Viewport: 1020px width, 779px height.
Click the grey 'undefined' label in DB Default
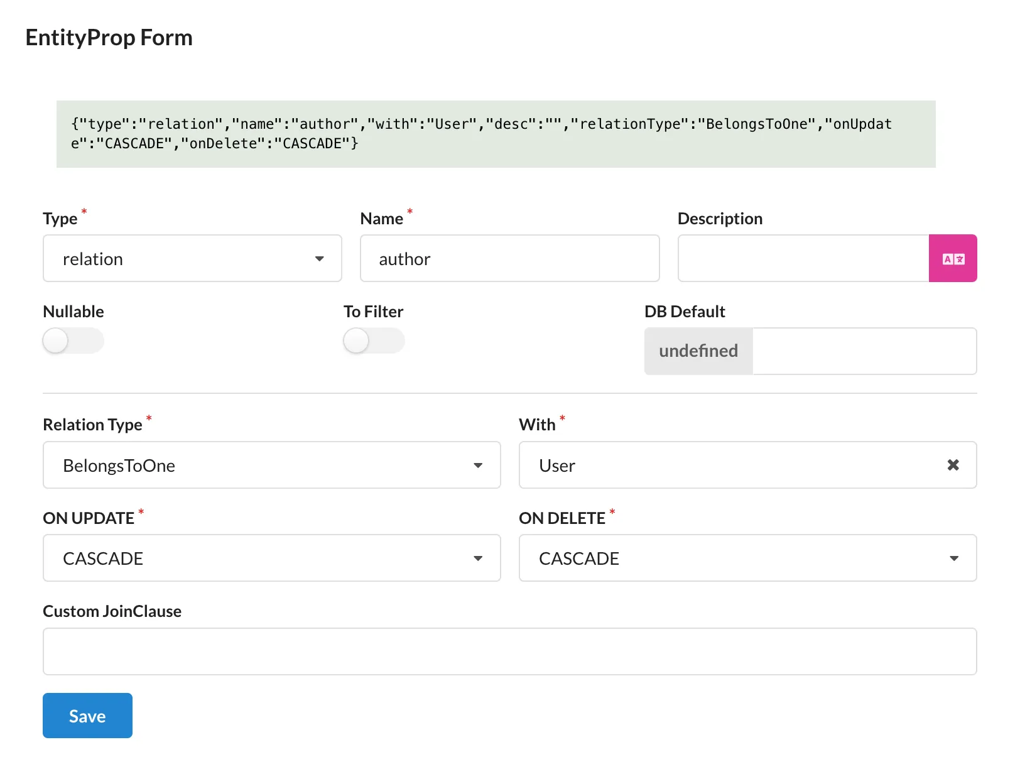coord(698,351)
